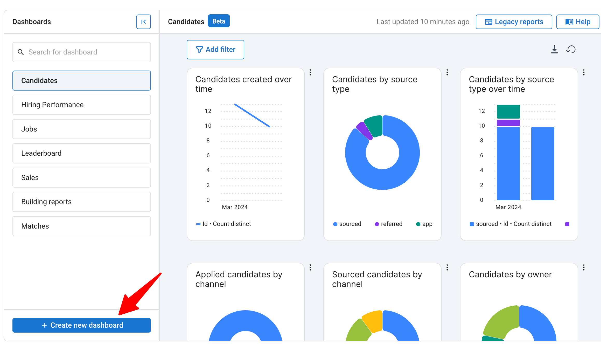Refresh the dashboard data
The height and width of the screenshot is (344, 601).
570,49
